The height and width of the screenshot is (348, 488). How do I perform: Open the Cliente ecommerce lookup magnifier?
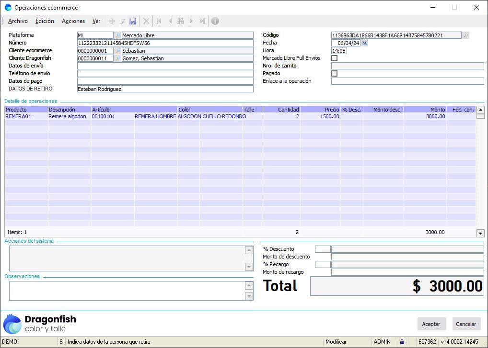117,51
